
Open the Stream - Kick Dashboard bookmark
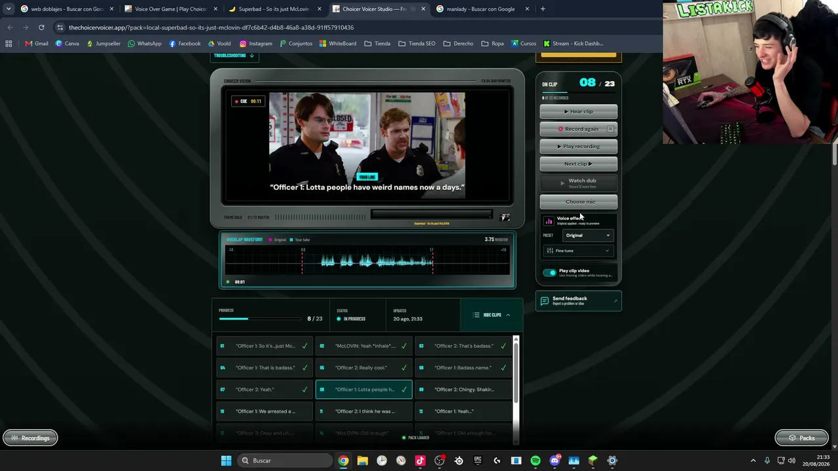(x=574, y=44)
